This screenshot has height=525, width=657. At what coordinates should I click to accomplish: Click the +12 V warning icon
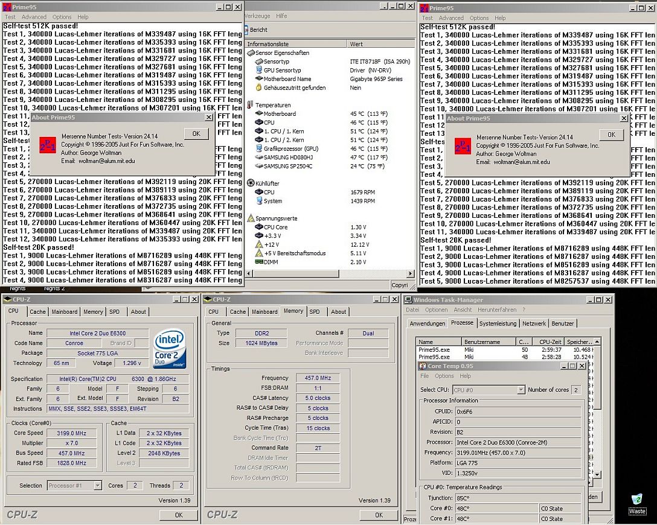[259, 244]
